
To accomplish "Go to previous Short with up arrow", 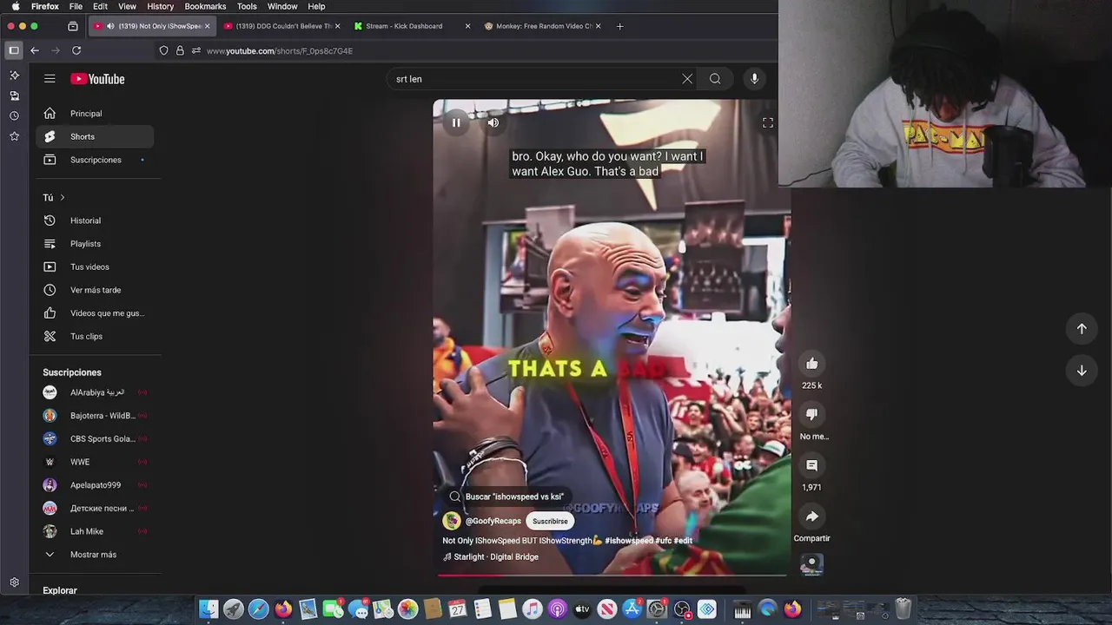I will point(1082,329).
